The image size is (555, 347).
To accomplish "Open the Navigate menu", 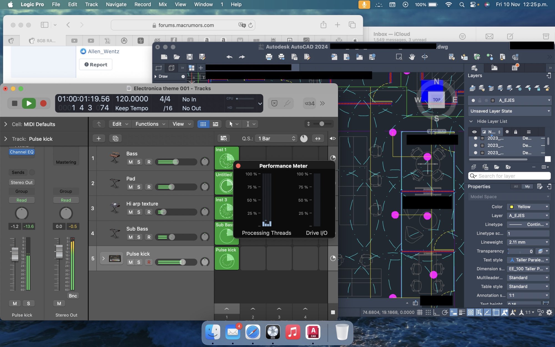I will point(116,4).
